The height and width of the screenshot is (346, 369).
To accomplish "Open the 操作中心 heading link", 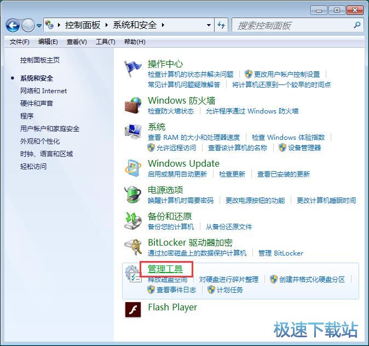I will pyautogui.click(x=165, y=64).
